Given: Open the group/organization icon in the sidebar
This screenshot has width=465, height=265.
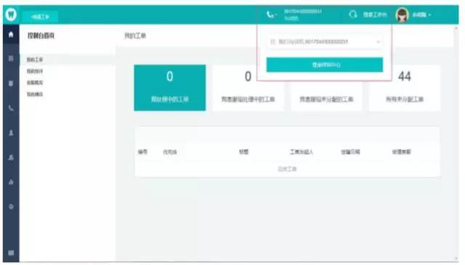Looking at the screenshot, I should pyautogui.click(x=11, y=158).
